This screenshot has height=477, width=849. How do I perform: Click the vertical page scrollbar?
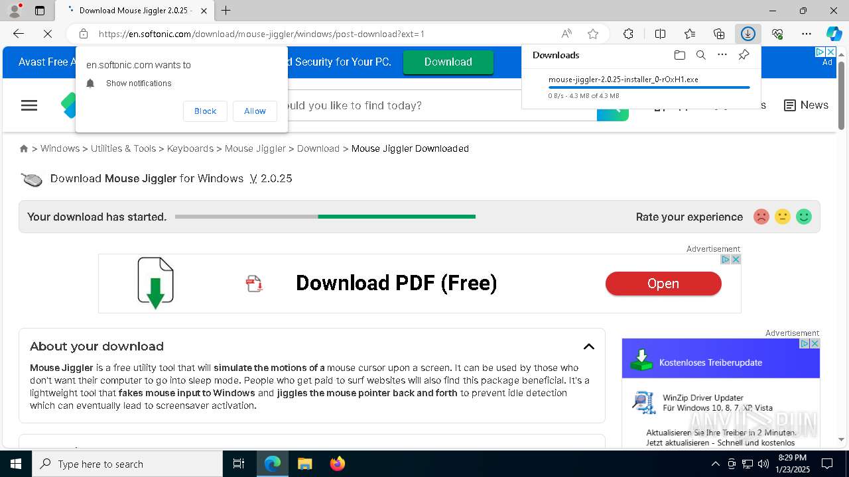(x=841, y=95)
